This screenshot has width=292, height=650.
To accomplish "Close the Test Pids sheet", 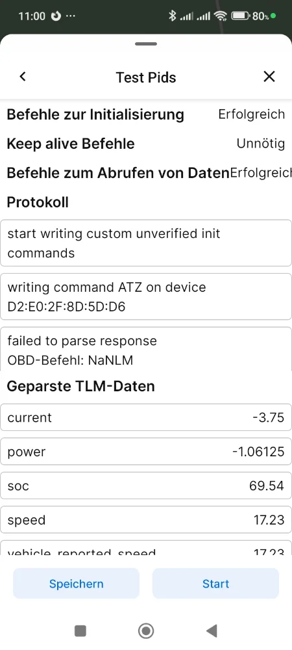I will 269,77.
